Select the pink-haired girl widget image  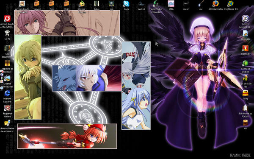tap(67, 23)
